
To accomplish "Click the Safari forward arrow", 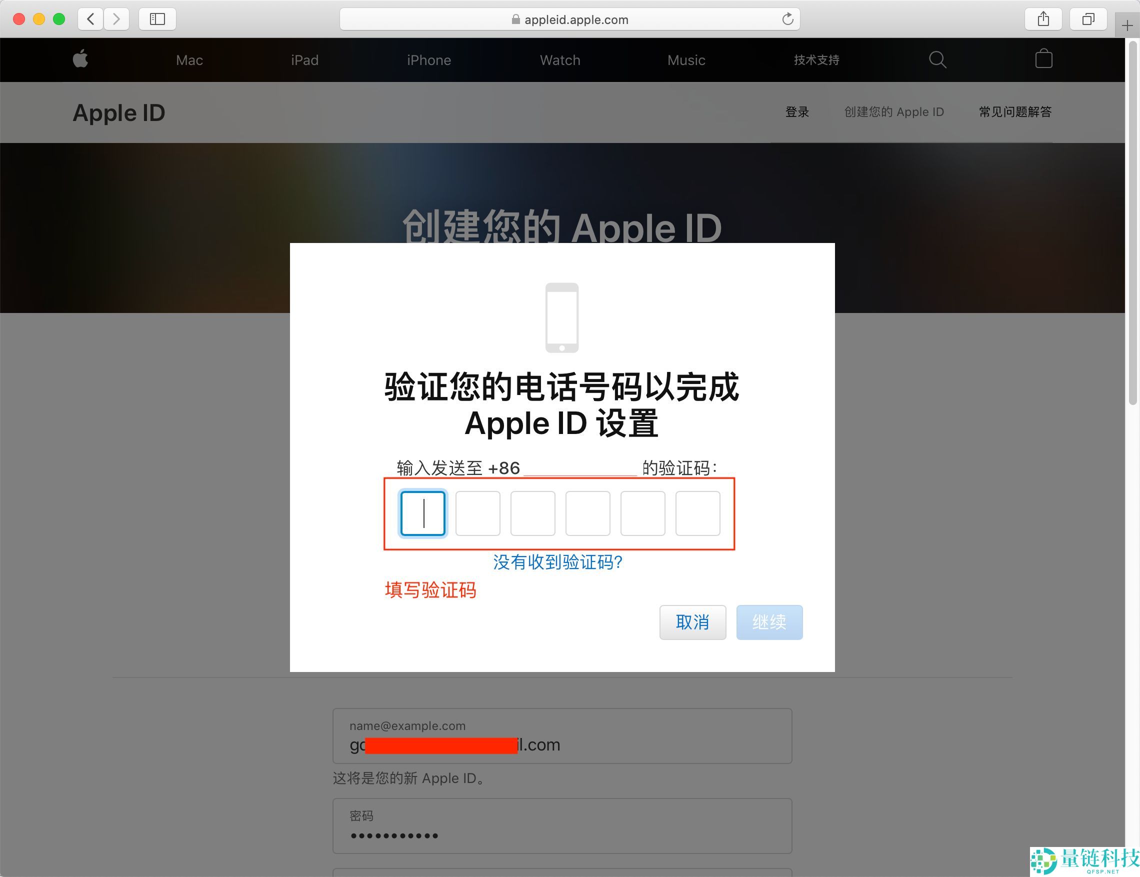I will click(x=116, y=19).
